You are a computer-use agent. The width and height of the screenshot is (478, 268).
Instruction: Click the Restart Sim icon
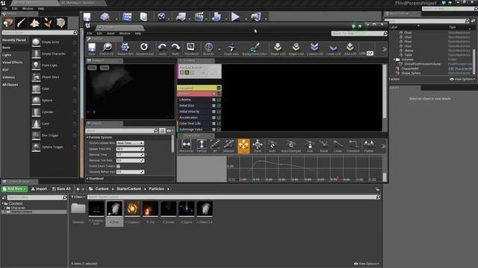pyautogui.click(x=125, y=48)
